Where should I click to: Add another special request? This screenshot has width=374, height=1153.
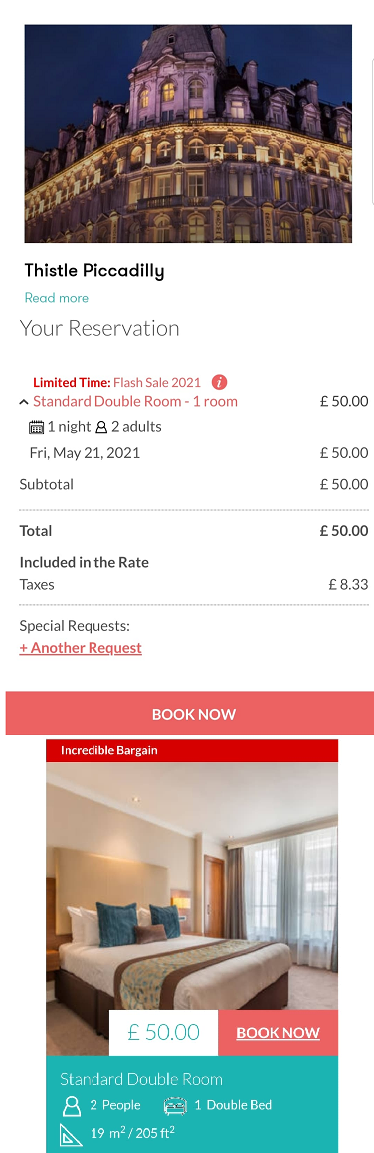[x=81, y=647]
